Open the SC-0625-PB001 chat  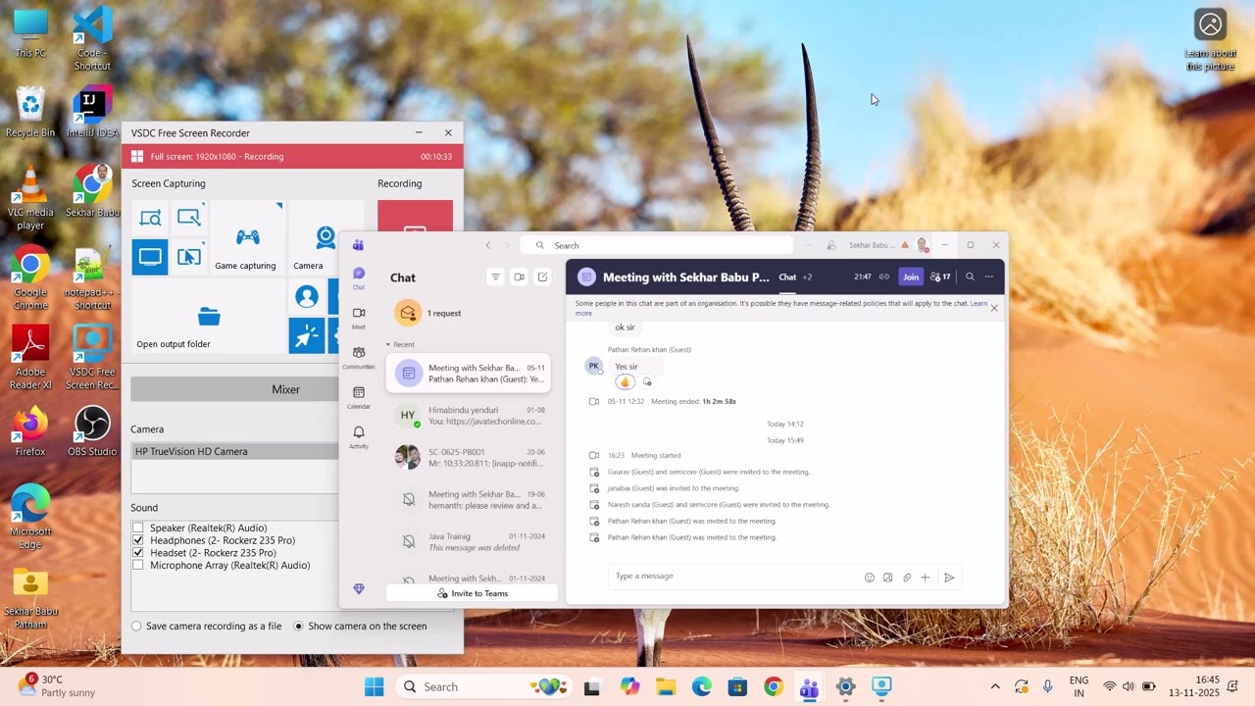(468, 458)
